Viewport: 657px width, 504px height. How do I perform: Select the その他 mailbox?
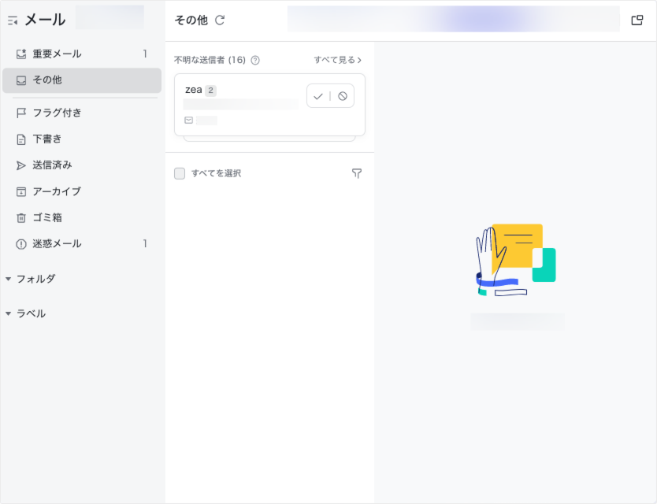coord(47,80)
